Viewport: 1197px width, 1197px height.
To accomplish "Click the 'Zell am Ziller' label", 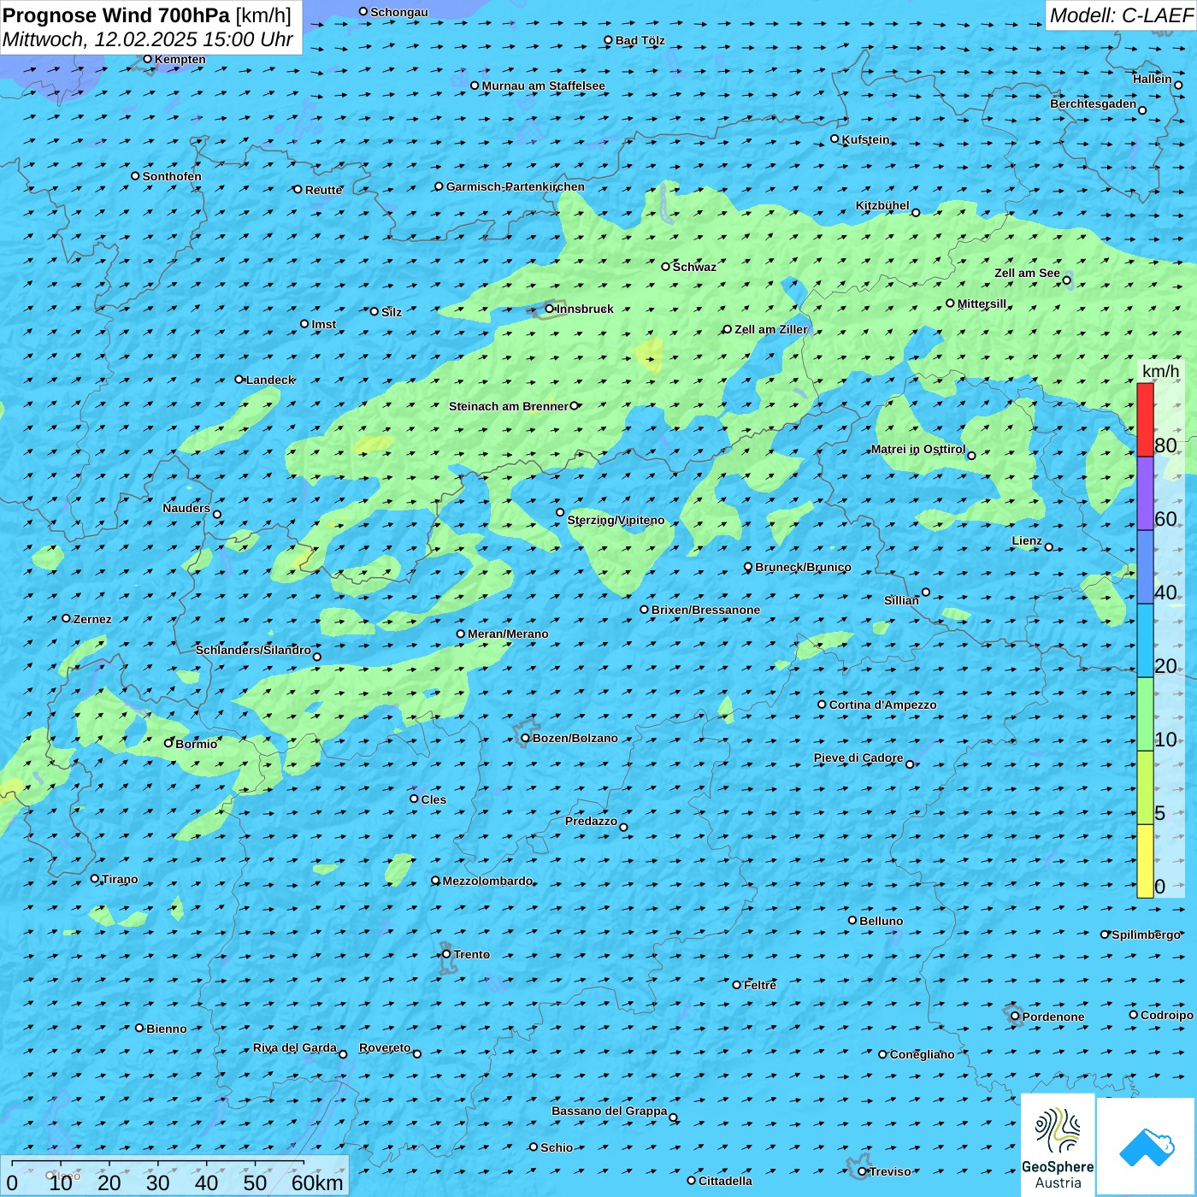I will 771,329.
